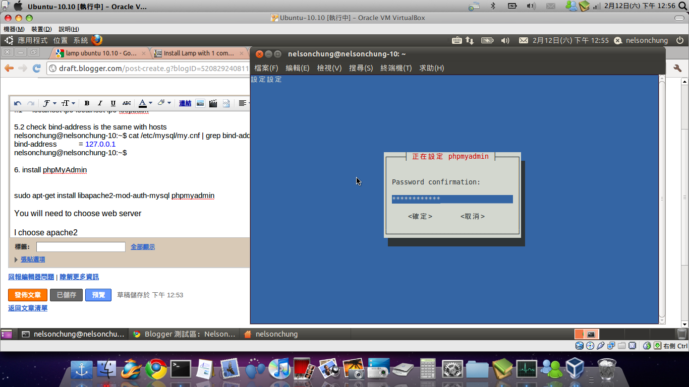Click Ubuntu show desktop icon

[7, 334]
